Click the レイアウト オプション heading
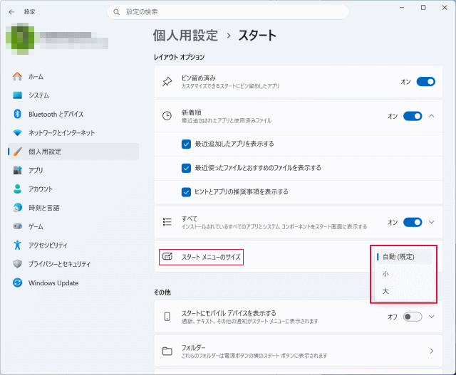This screenshot has width=456, height=375. coord(179,57)
